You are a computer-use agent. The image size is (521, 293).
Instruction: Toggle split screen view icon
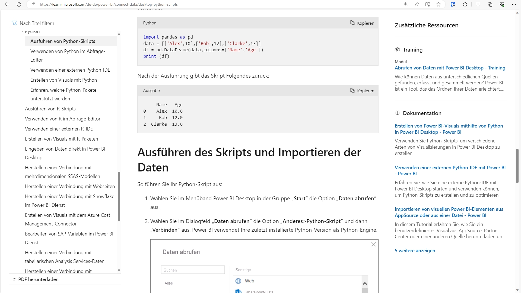pos(478,4)
